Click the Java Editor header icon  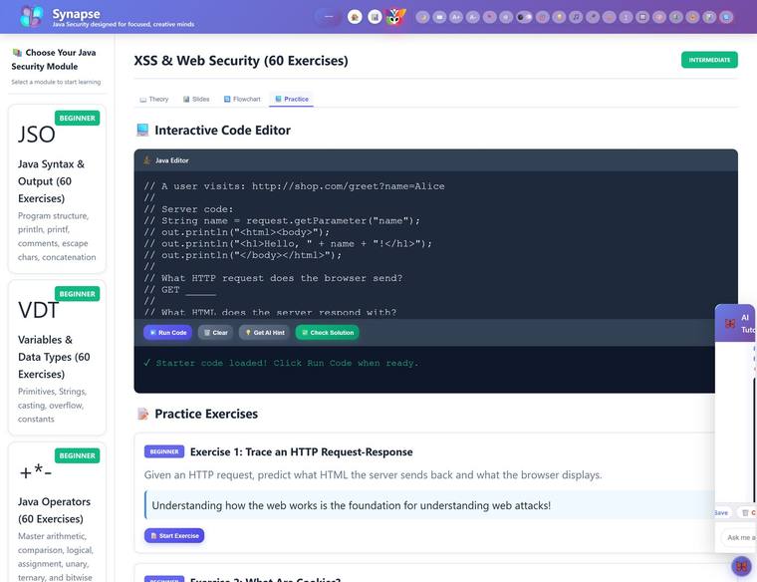146,160
